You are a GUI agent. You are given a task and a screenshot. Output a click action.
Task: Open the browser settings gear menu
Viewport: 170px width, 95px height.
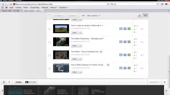[167, 4]
